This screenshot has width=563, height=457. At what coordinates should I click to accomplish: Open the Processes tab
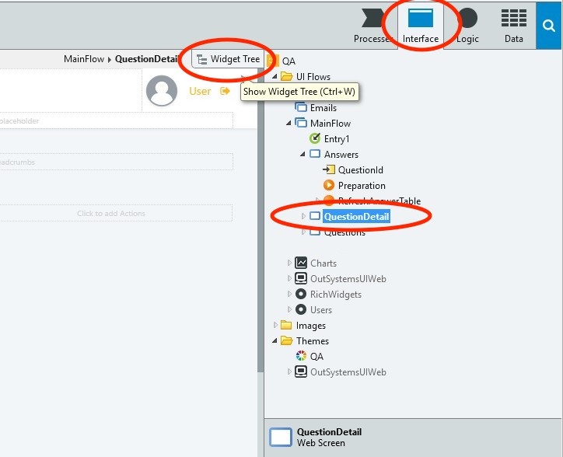[372, 26]
